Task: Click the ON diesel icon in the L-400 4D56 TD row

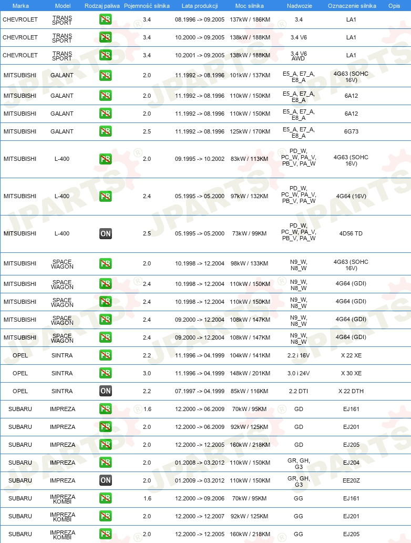Action: (105, 233)
